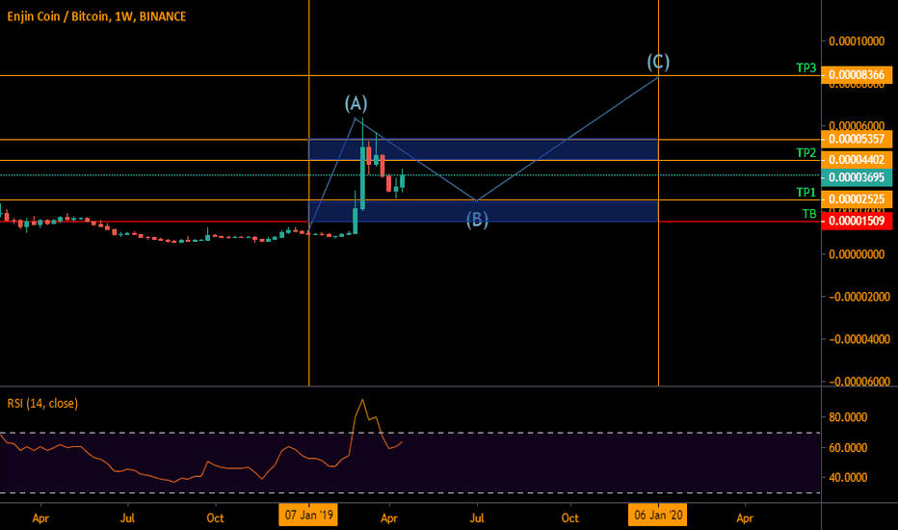
Task: Click the red 0.00001509 price label
Action: coord(857,221)
